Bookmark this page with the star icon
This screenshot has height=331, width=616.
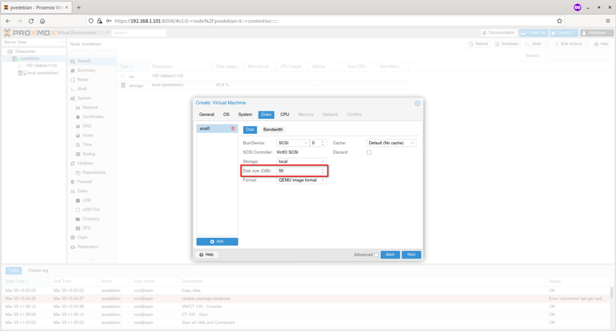tap(560, 21)
